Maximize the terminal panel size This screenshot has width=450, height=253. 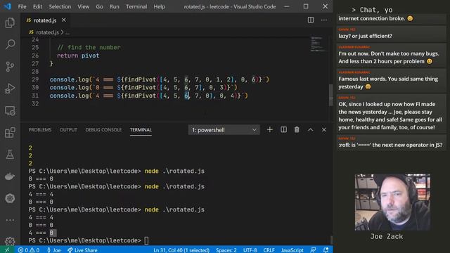pos(311,129)
